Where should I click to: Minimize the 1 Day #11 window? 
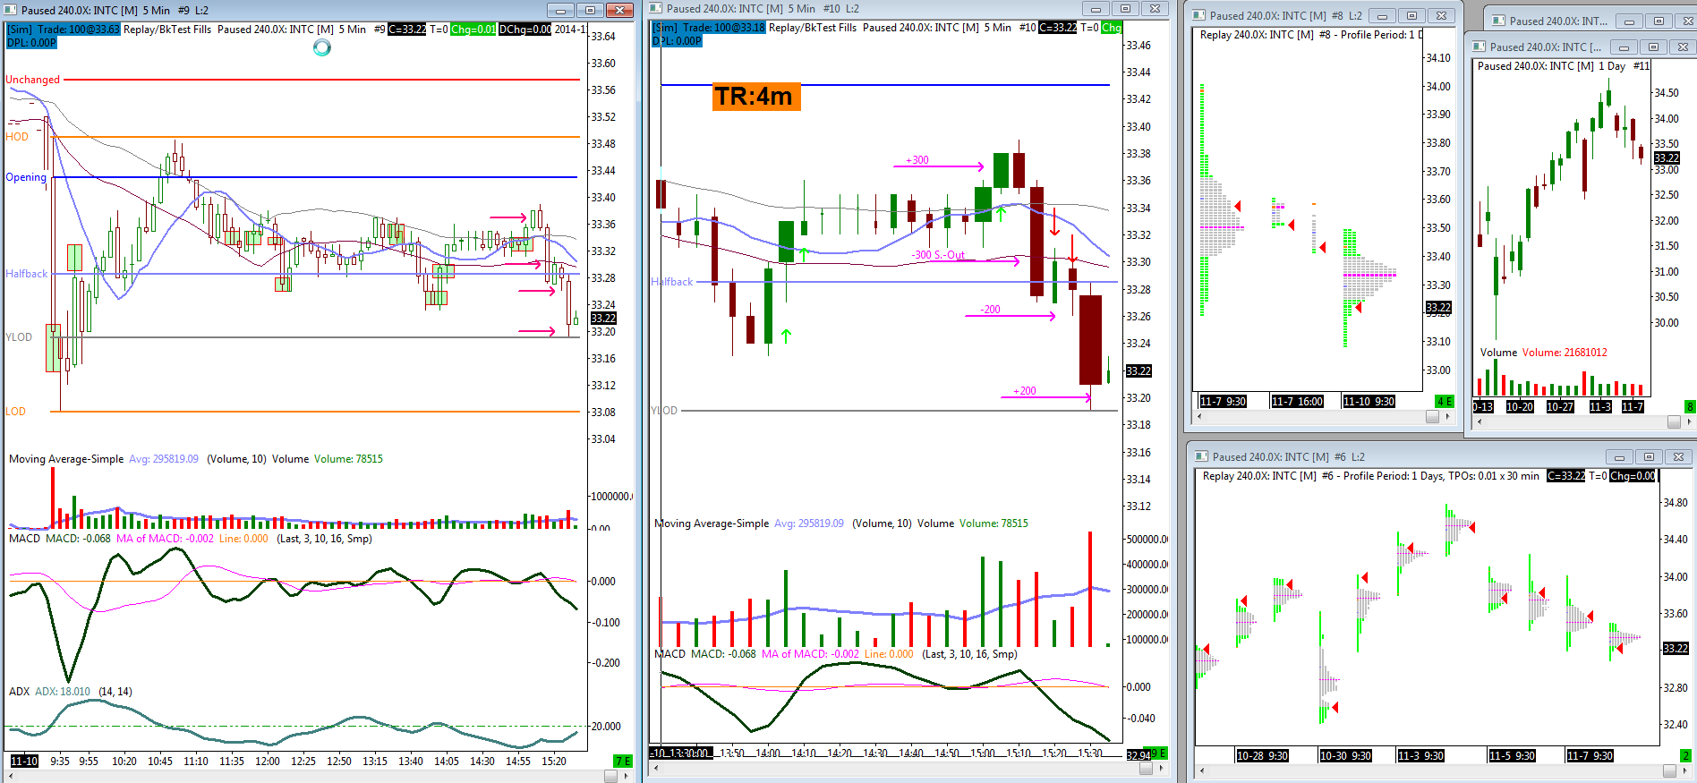pyautogui.click(x=1624, y=47)
